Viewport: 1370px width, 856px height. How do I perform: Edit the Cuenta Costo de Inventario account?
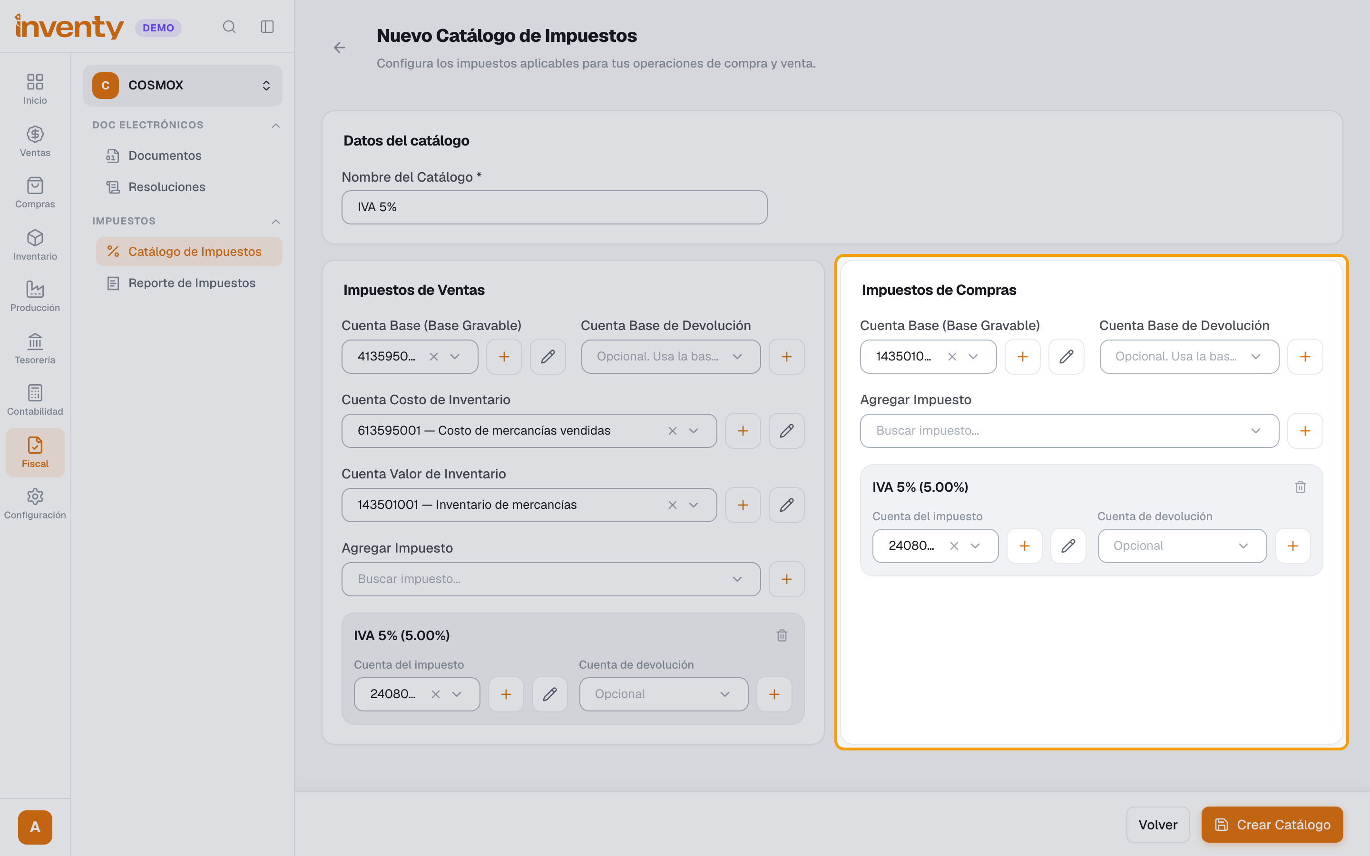click(786, 431)
